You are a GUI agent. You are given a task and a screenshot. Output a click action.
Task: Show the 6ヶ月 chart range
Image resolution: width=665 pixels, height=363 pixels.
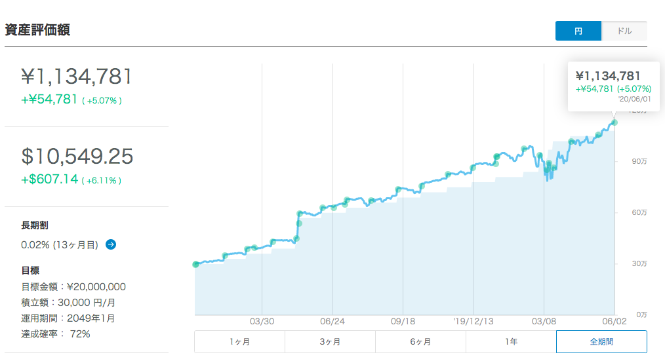[420, 341]
